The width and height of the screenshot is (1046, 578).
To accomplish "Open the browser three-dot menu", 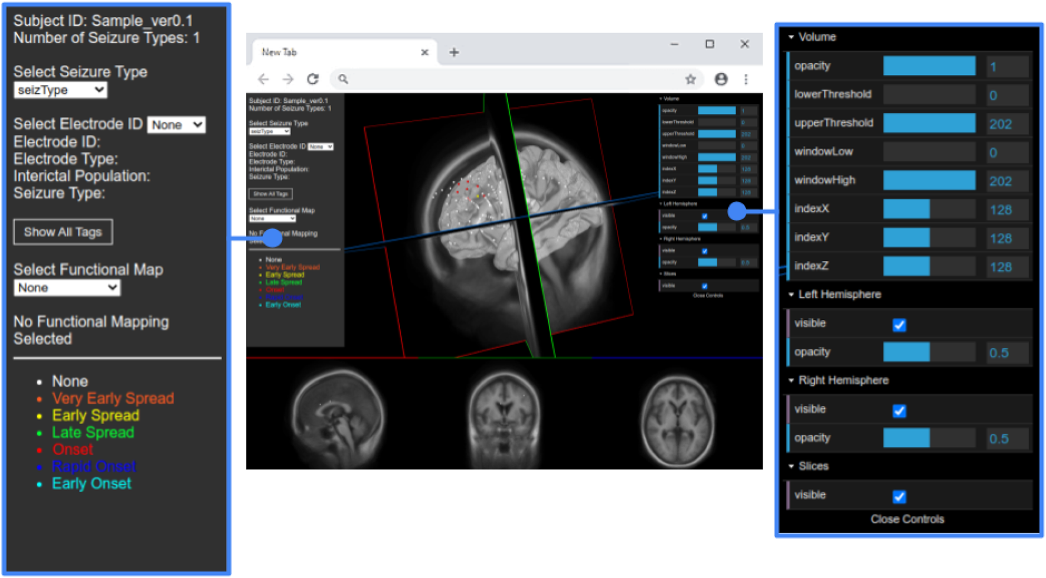I will pos(746,79).
